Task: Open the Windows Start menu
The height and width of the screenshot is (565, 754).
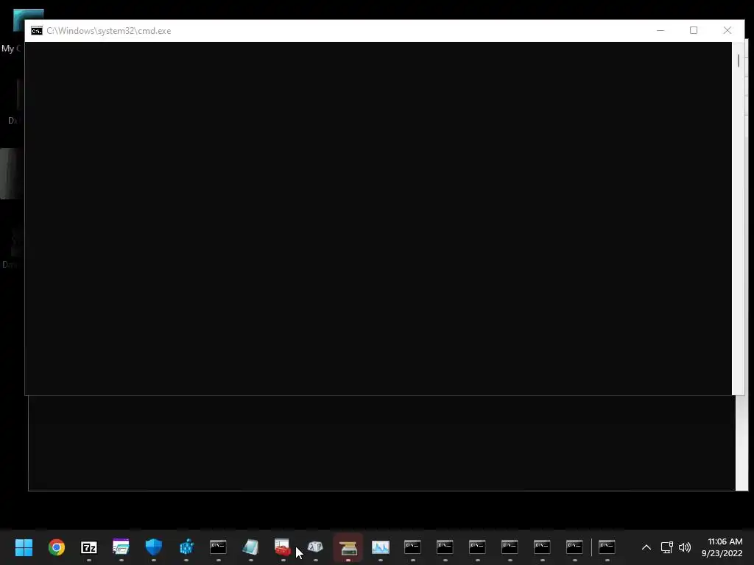Action: coord(24,547)
